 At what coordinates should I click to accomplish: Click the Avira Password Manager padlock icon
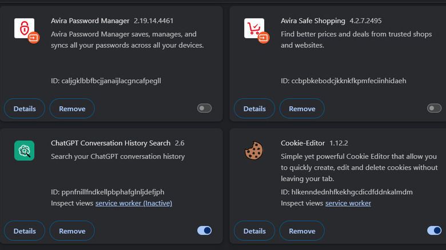(23, 28)
